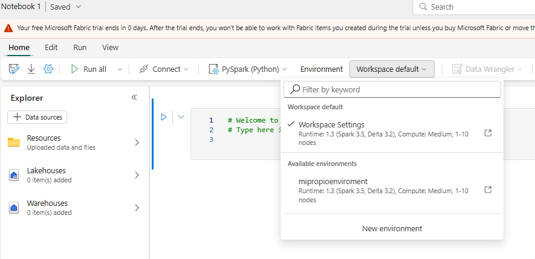Viewport: 535px width, 259px height.
Task: Click the Data Wrangler icon
Action: click(457, 69)
